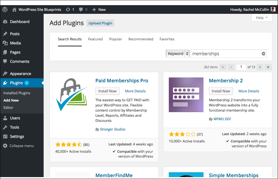
Task: Click the Membership 2 purple thumbnail
Action: coord(186,95)
